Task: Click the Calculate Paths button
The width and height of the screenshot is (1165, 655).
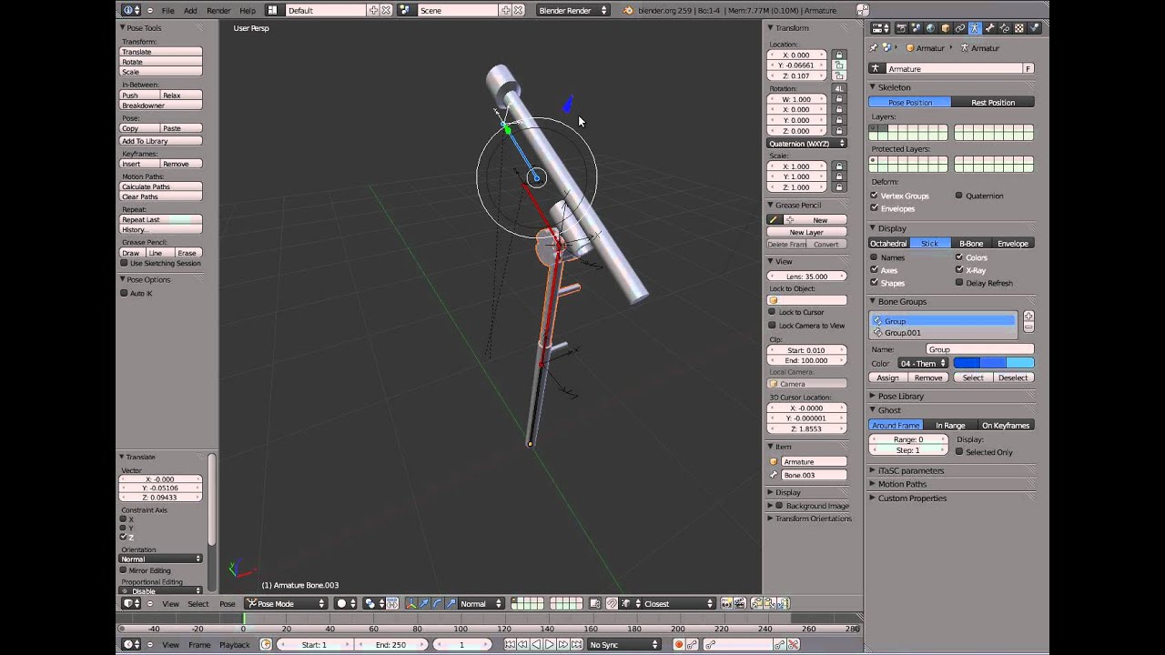Action: [x=161, y=186]
